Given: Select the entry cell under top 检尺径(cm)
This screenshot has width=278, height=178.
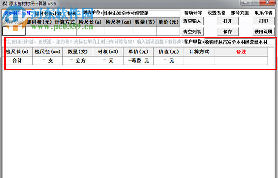Looking at the screenshot, I should click(119, 31).
